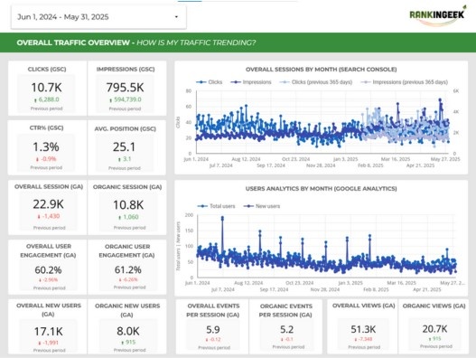Click Organic Events Per Session 5.2
Image resolution: width=476 pixels, height=358 pixels.
point(287,330)
